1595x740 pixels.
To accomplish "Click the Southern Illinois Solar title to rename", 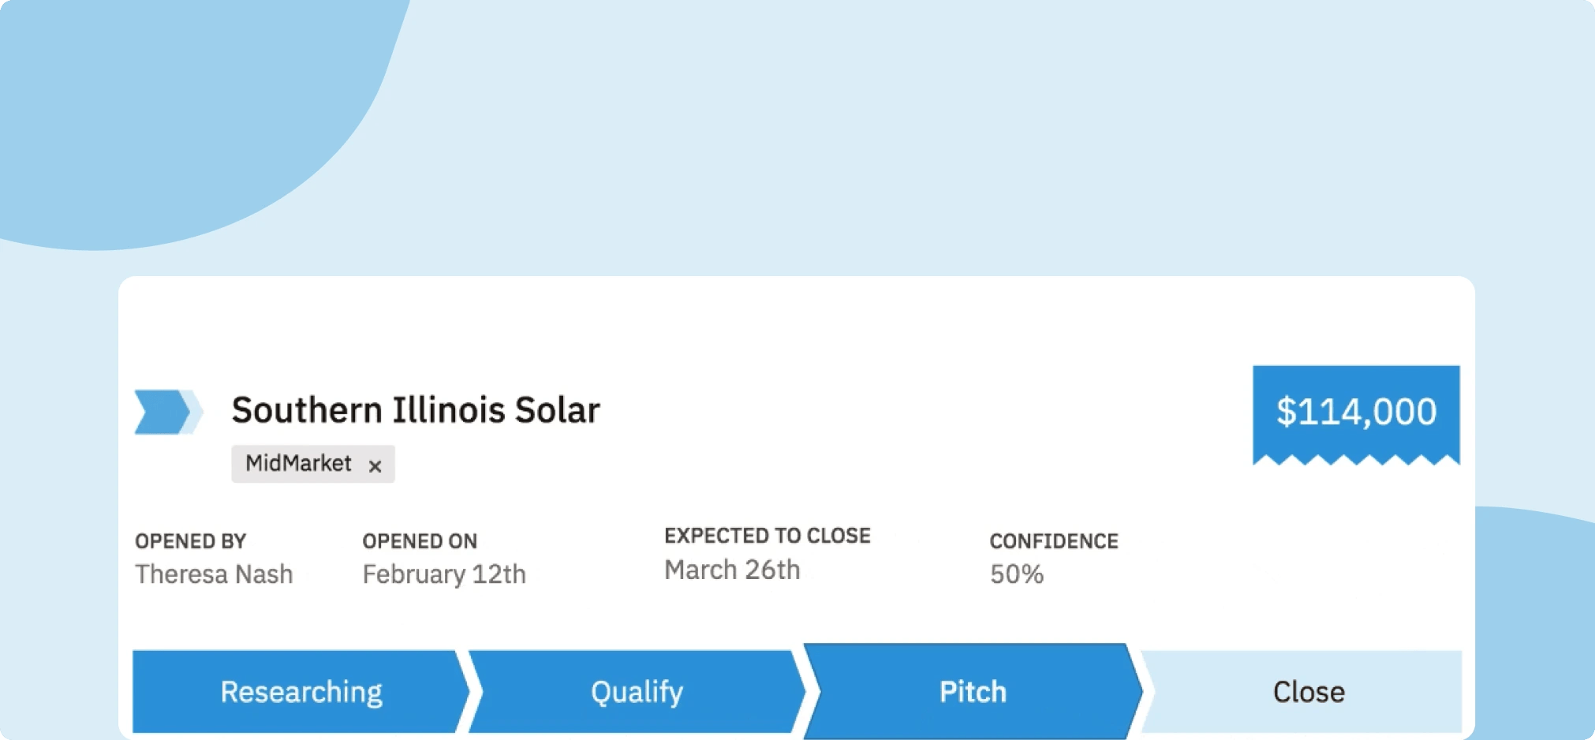I will pos(416,409).
